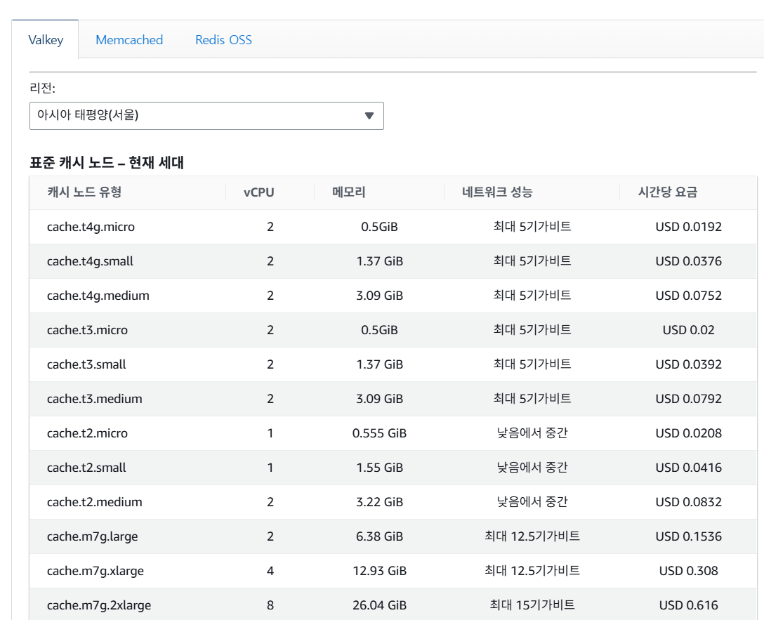Select the cache.t4g.medium cell
764x620 pixels.
click(98, 296)
